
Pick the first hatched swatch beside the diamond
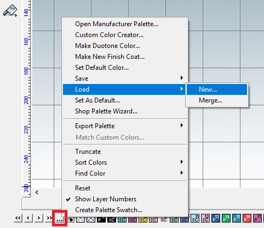coord(81,220)
